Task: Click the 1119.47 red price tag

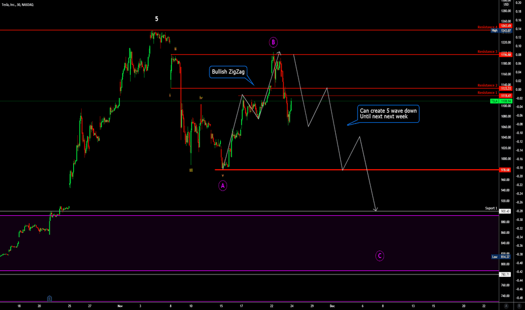Action: tap(505, 96)
